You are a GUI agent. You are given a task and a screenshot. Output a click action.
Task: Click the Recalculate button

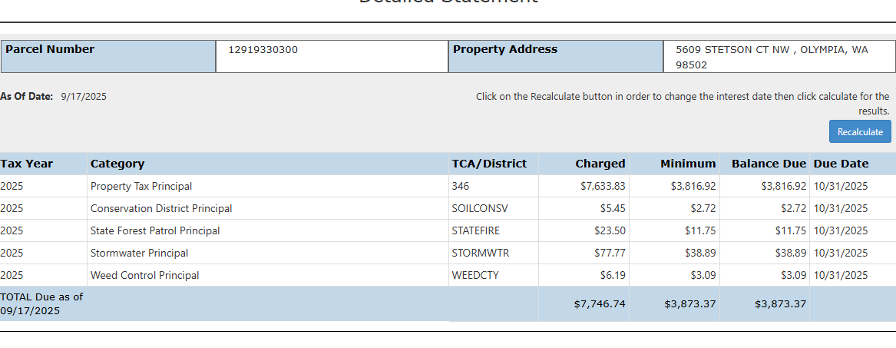(x=860, y=131)
